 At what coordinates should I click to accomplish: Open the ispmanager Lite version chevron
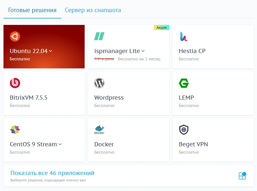point(143,51)
